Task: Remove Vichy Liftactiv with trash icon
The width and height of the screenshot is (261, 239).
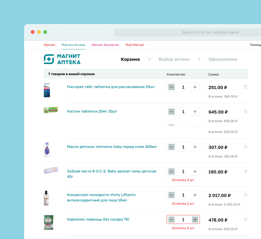Action: point(246,195)
